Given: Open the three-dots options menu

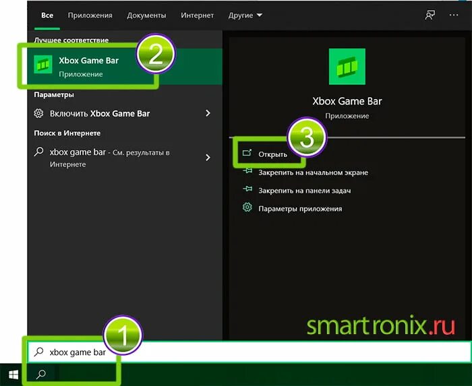Looking at the screenshot, I should click(454, 15).
